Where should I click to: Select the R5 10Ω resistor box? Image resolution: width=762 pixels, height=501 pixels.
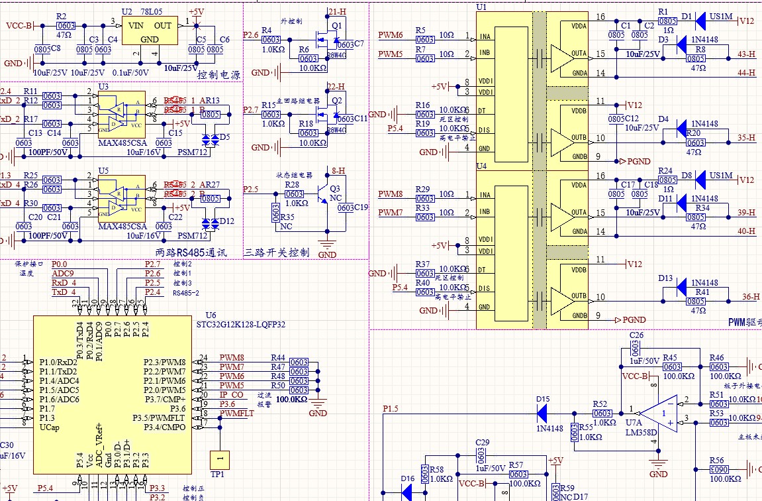[x=425, y=40]
